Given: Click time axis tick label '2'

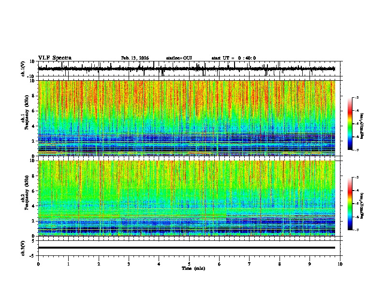Looking at the screenshot, I should click(99, 264).
